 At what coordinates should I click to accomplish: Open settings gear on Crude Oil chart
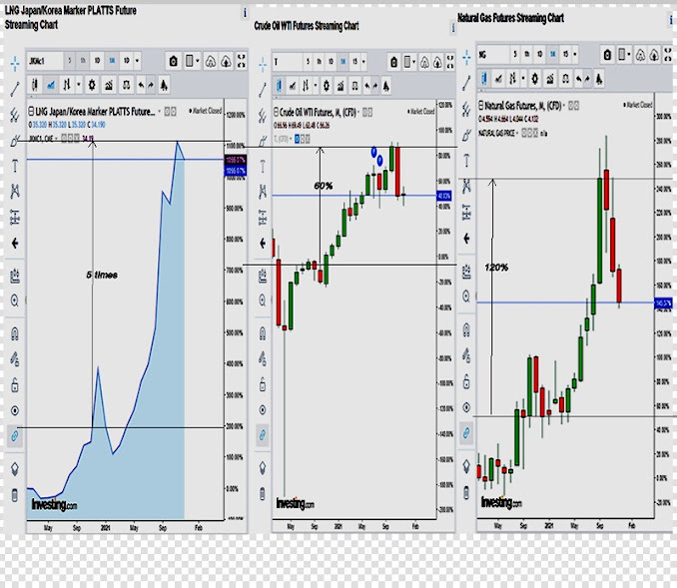click(327, 86)
